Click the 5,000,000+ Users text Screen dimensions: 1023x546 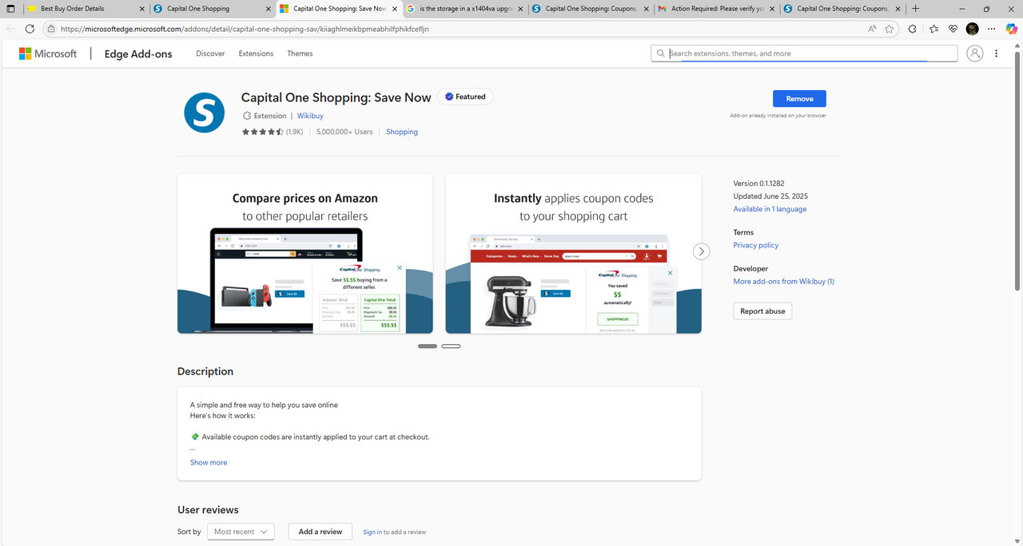tap(344, 132)
